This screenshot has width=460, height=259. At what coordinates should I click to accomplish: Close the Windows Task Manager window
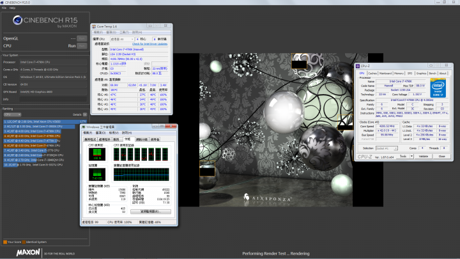171,126
